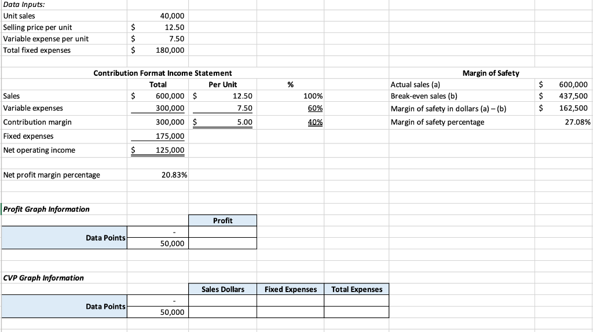593x332 pixels.
Task: Click the CVP Graph Information heading
Action: (x=43, y=278)
